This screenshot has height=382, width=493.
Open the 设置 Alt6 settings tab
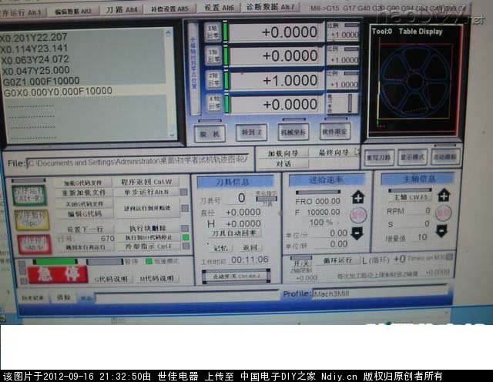[x=219, y=8]
